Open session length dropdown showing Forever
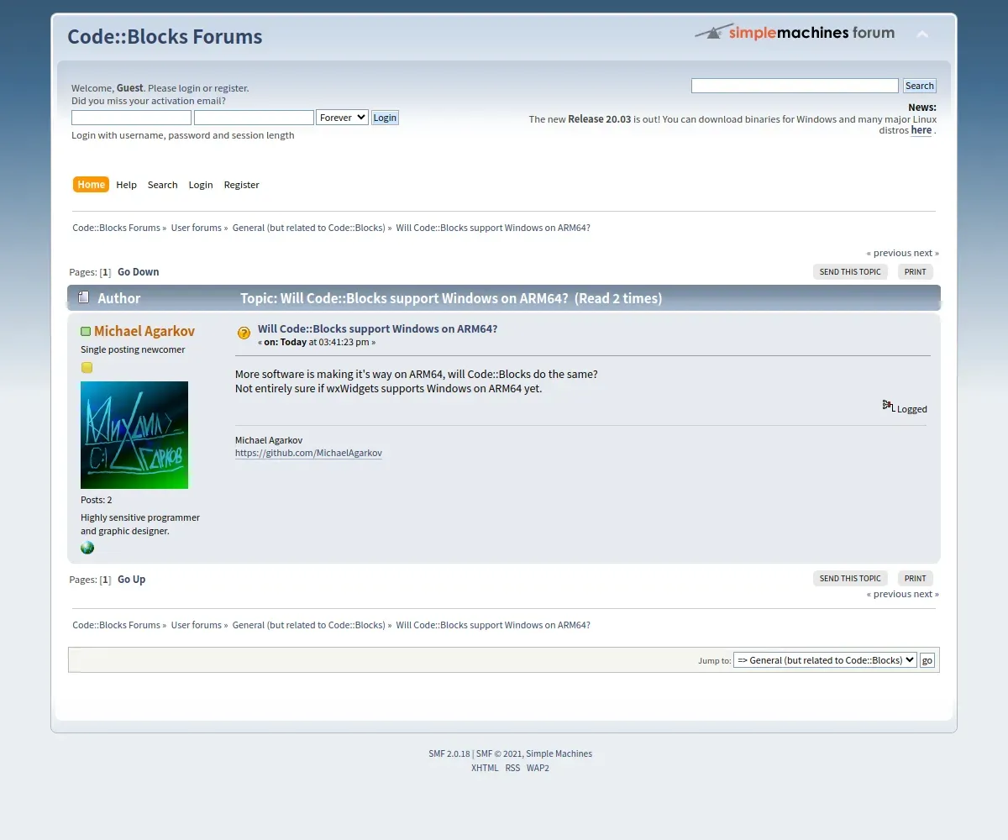Image resolution: width=1008 pixels, height=840 pixels. [x=342, y=118]
